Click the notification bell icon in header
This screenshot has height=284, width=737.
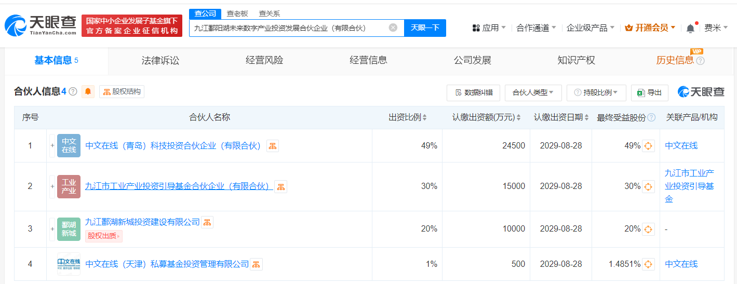pos(690,28)
